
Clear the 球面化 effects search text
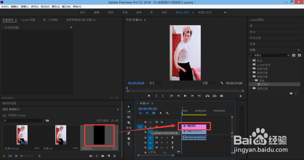(288, 55)
